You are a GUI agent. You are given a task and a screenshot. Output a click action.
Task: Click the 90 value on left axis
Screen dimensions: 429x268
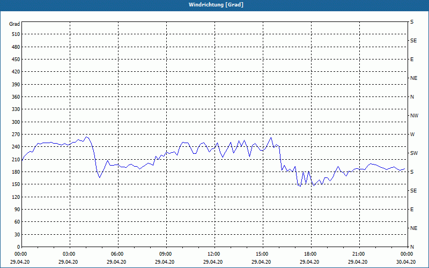tap(17, 209)
